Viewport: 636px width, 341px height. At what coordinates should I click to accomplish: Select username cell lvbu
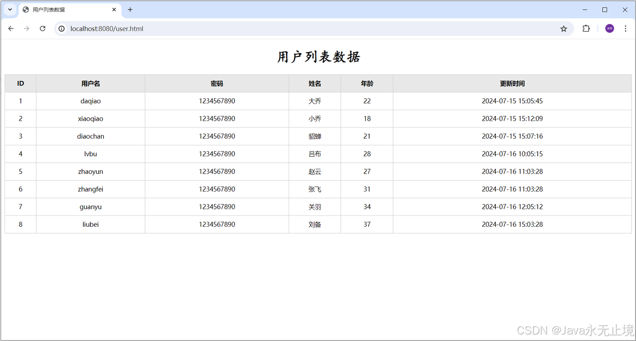coord(90,154)
